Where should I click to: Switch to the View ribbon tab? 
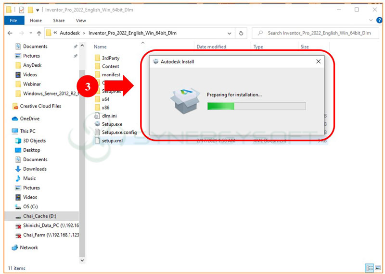click(81, 21)
